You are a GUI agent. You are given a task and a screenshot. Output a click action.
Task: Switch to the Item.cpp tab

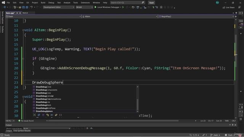point(10,13)
